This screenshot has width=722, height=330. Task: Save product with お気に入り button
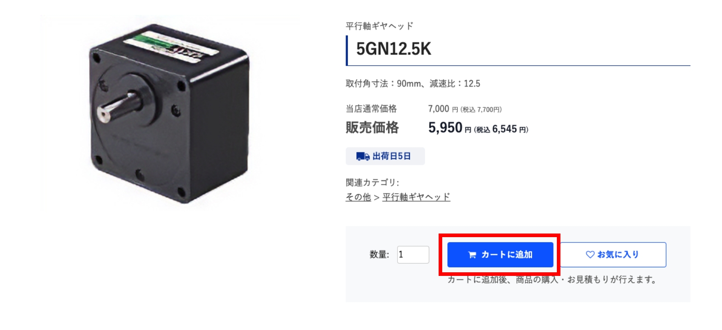pos(613,255)
